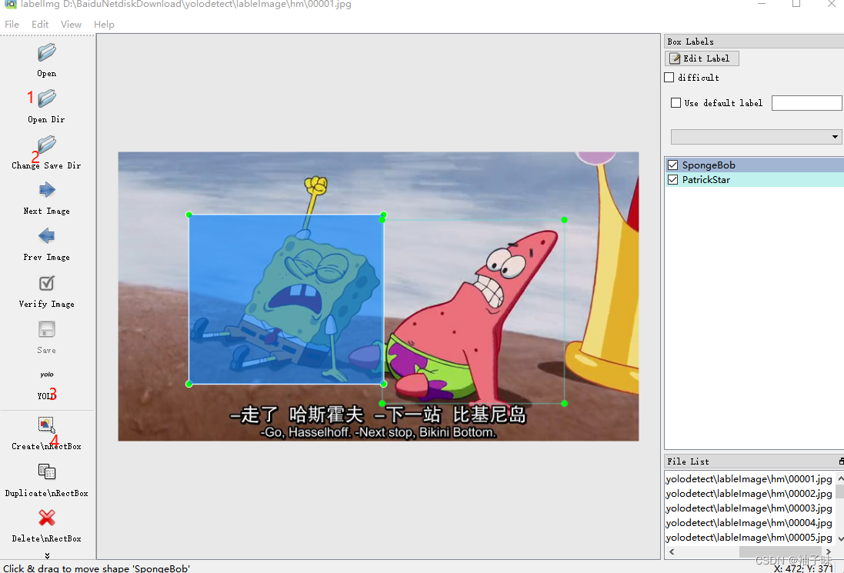
Task: Select file 00001.jpg in File List
Action: [749, 479]
